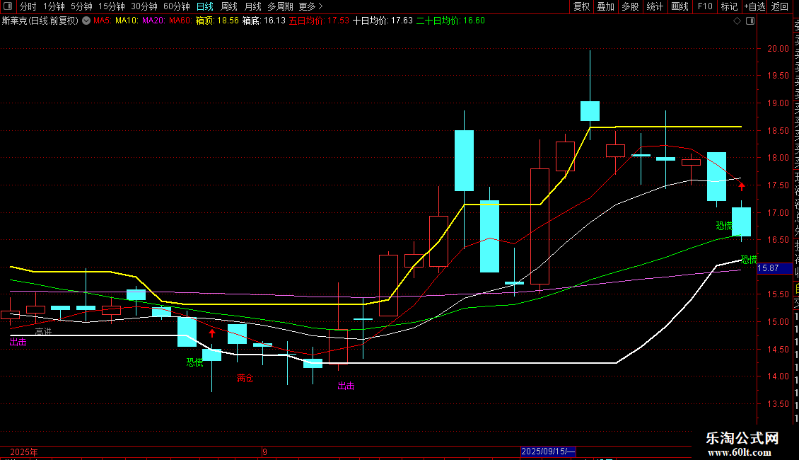Open the 多股 multi-stock view
Image resolution: width=799 pixels, height=460 pixels.
click(x=630, y=6)
